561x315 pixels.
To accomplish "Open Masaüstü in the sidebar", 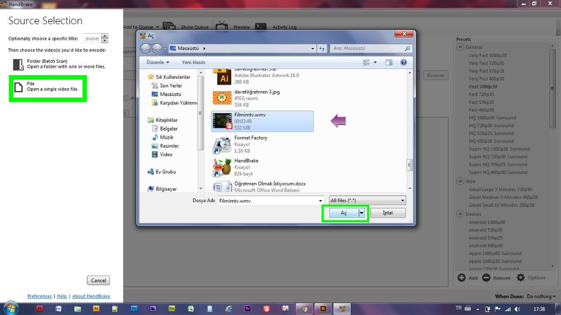I will tap(166, 94).
